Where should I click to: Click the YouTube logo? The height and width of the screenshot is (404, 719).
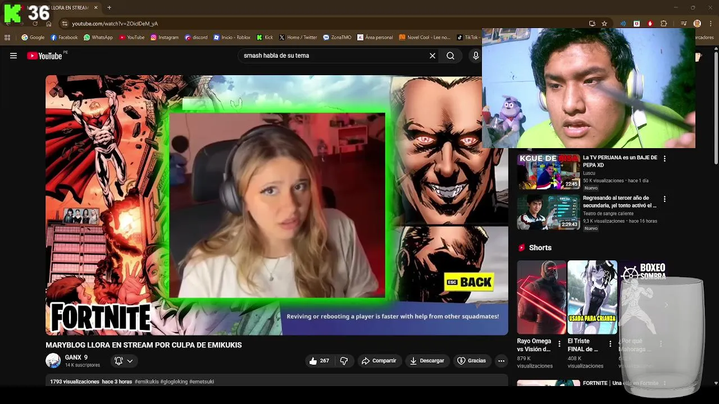click(x=44, y=56)
